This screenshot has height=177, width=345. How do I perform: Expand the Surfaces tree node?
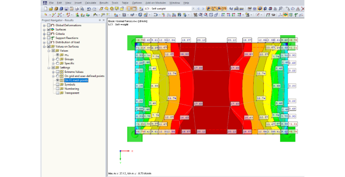pyautogui.click(x=44, y=29)
